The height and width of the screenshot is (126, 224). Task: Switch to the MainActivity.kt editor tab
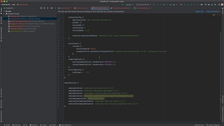tap(65, 8)
